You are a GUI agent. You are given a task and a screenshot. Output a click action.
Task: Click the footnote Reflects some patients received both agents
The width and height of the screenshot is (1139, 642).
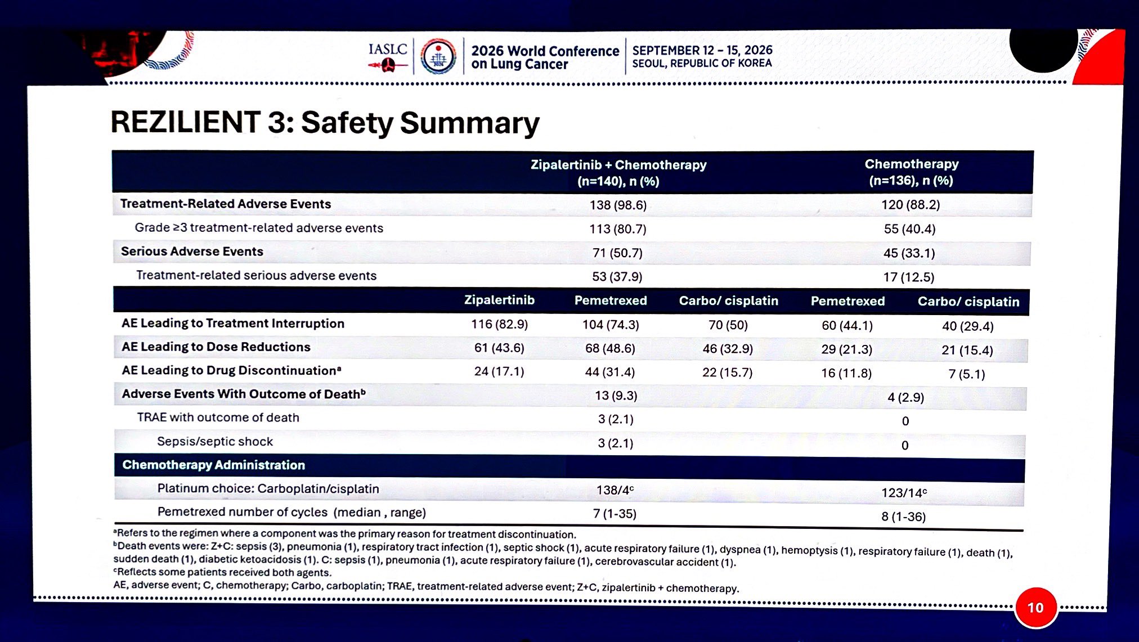pyautogui.click(x=222, y=572)
